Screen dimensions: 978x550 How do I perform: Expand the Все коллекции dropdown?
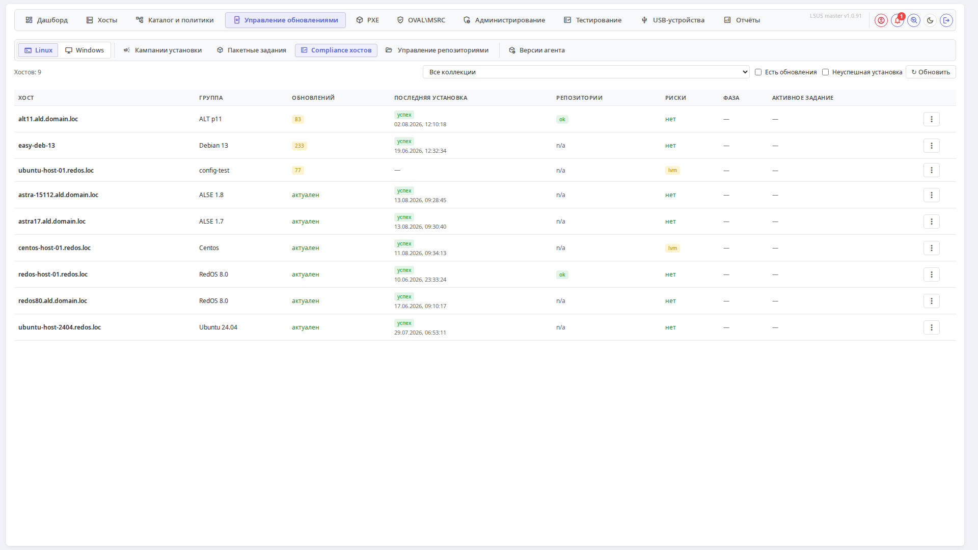pyautogui.click(x=586, y=72)
